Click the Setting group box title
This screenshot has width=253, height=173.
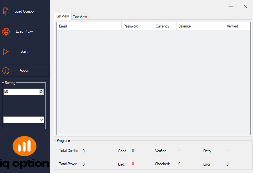click(10, 83)
